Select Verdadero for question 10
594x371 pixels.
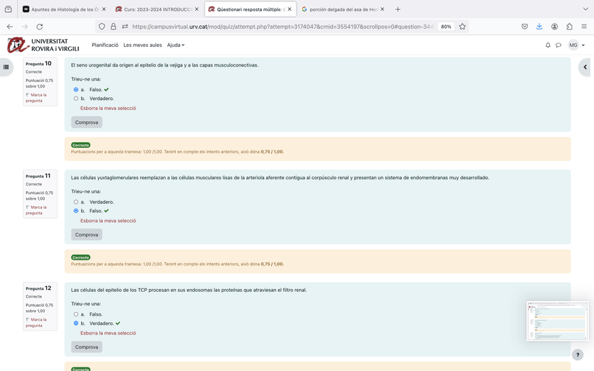(76, 99)
